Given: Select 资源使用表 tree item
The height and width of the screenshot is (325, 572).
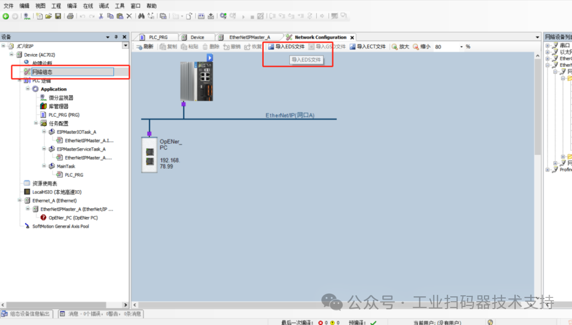Looking at the screenshot, I should point(45,183).
